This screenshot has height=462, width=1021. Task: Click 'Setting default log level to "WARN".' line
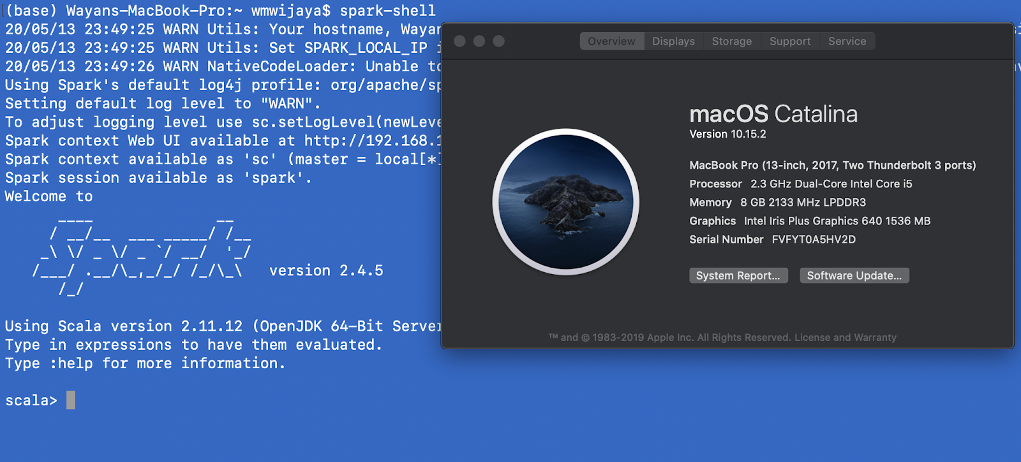point(163,103)
